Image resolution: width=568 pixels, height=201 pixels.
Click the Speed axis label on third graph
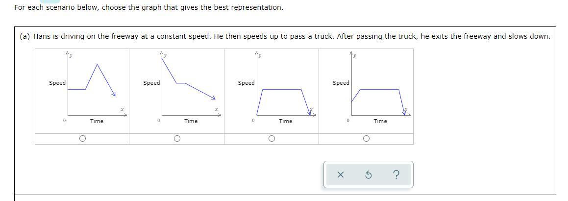pyautogui.click(x=246, y=83)
